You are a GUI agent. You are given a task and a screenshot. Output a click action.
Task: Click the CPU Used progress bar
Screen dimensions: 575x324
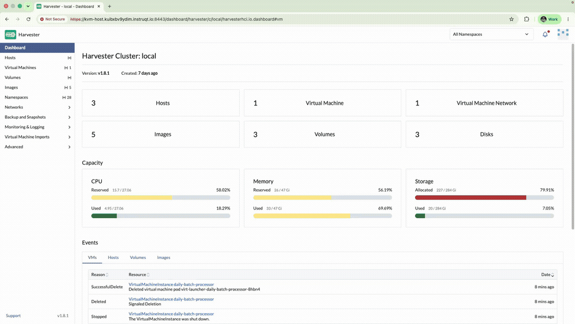160,216
